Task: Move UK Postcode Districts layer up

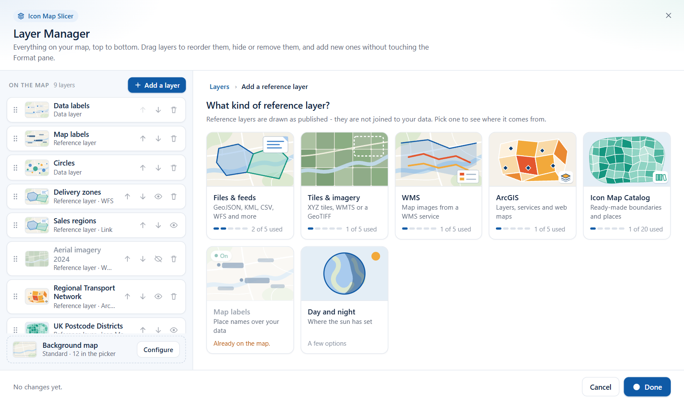Action: [x=143, y=330]
